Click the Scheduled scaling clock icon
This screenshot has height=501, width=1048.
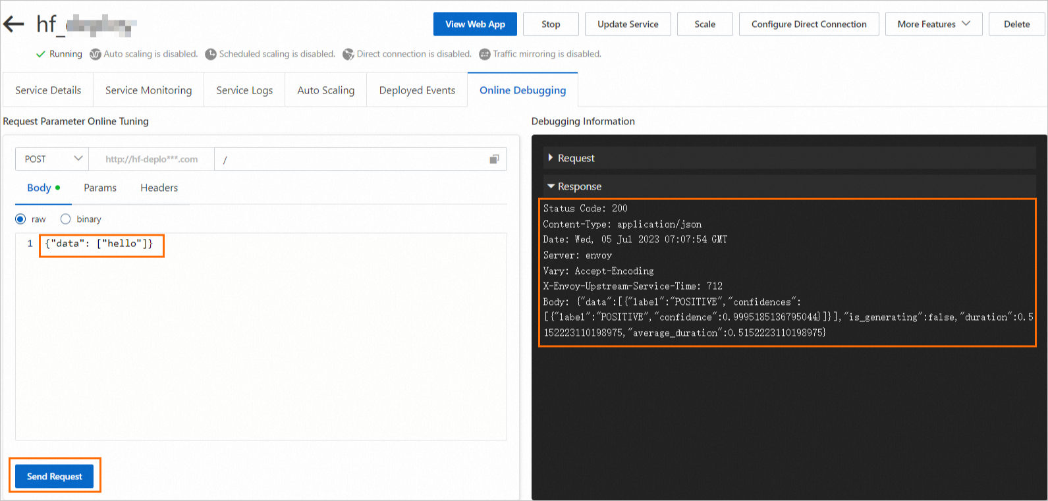coord(211,54)
